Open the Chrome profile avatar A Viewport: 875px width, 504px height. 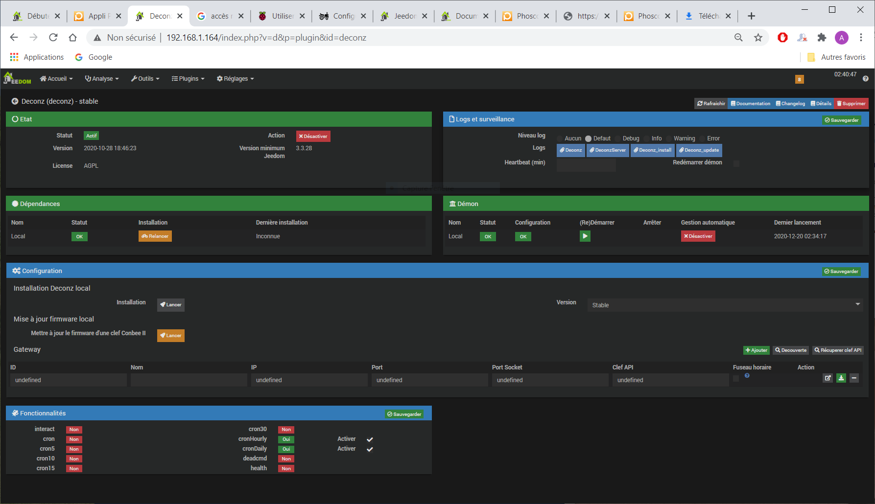point(842,38)
